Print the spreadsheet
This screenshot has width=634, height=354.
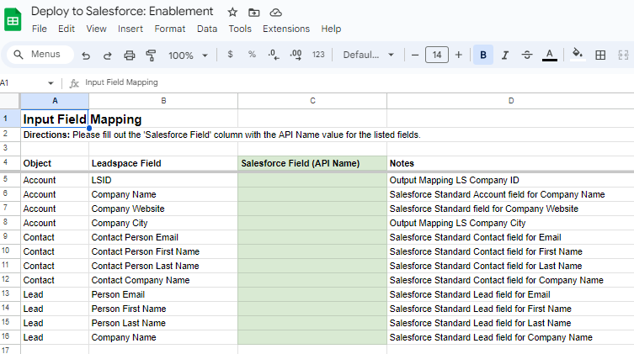(130, 55)
